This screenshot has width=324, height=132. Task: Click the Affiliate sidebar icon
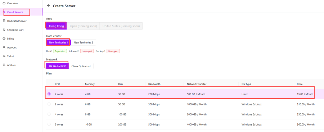pyautogui.click(x=4, y=65)
